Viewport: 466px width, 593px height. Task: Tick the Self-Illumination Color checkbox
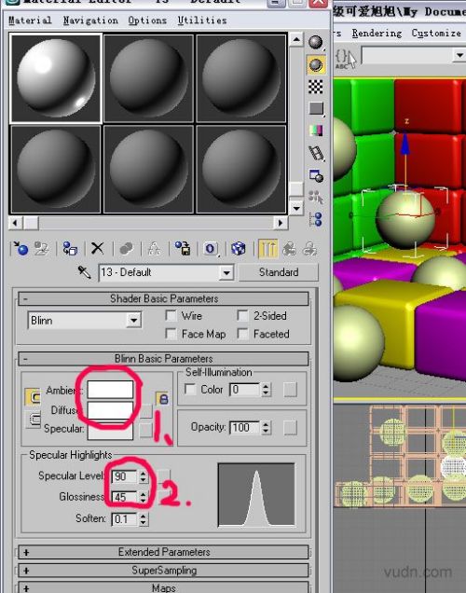[190, 389]
